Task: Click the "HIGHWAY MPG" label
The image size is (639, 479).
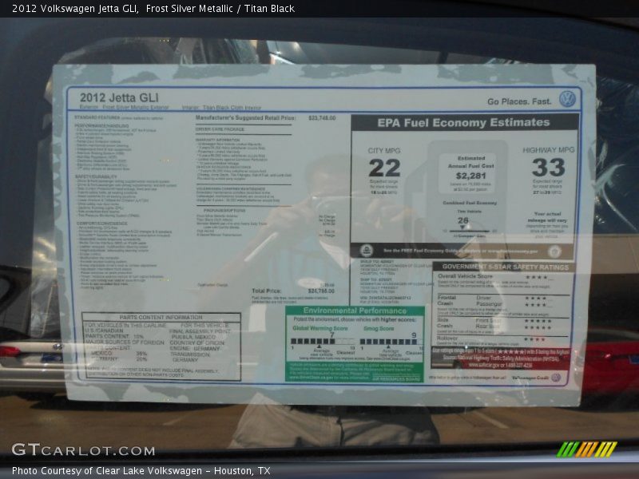Action: (x=549, y=150)
